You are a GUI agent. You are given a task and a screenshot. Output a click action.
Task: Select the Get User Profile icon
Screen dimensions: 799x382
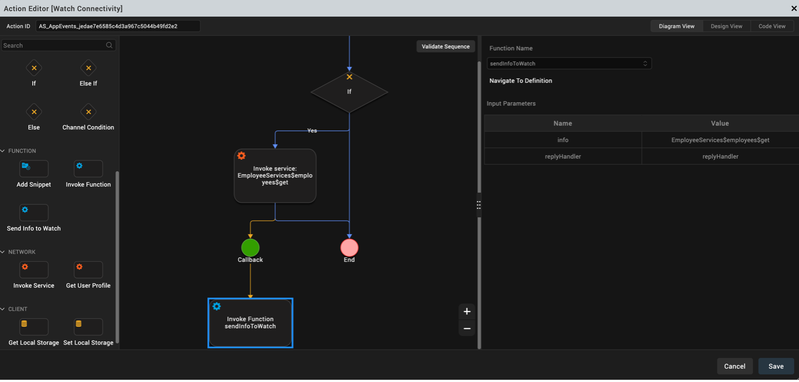point(88,270)
